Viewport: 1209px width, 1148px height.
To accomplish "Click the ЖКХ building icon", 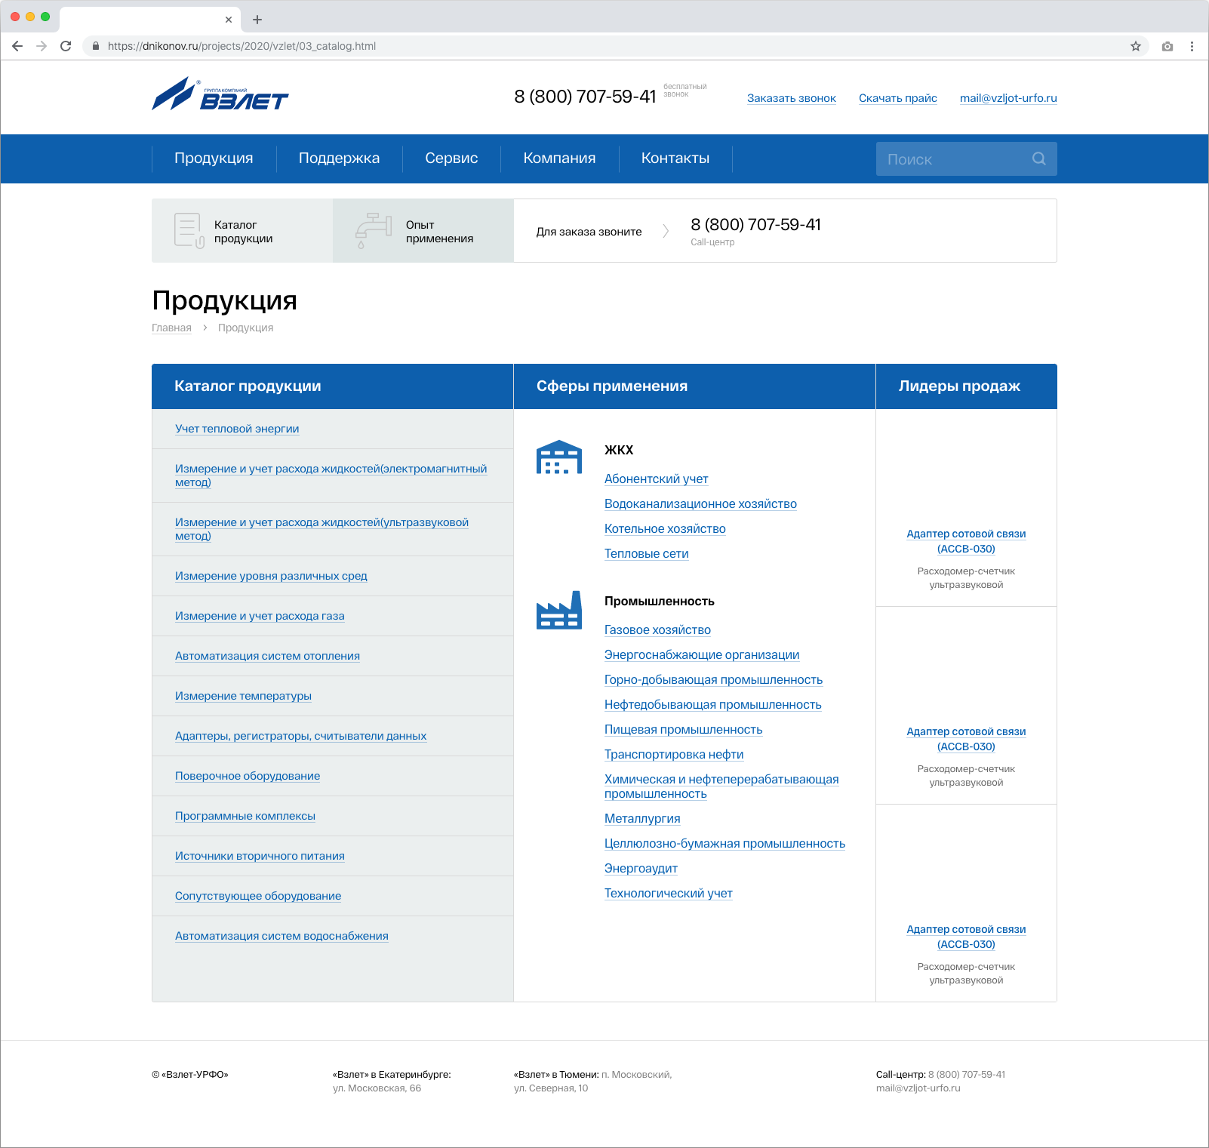I will point(558,457).
